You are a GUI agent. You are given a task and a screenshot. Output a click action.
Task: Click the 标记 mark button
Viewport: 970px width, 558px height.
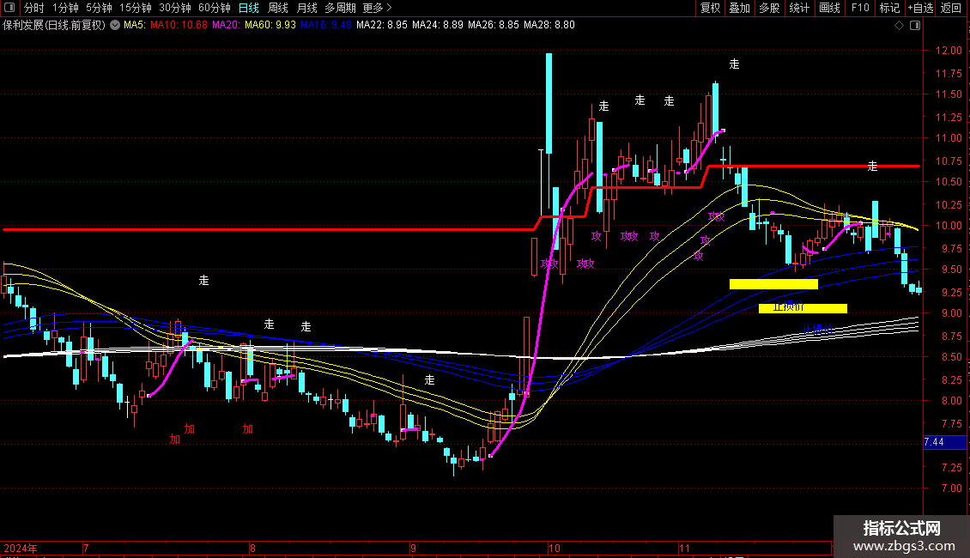point(889,8)
